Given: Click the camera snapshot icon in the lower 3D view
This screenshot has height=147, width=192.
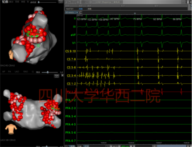Looking at the screenshot, I should (57, 76).
